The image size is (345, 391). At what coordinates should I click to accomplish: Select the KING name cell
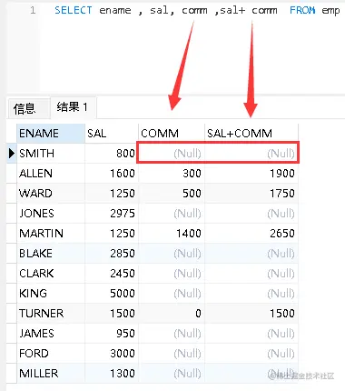[51, 294]
